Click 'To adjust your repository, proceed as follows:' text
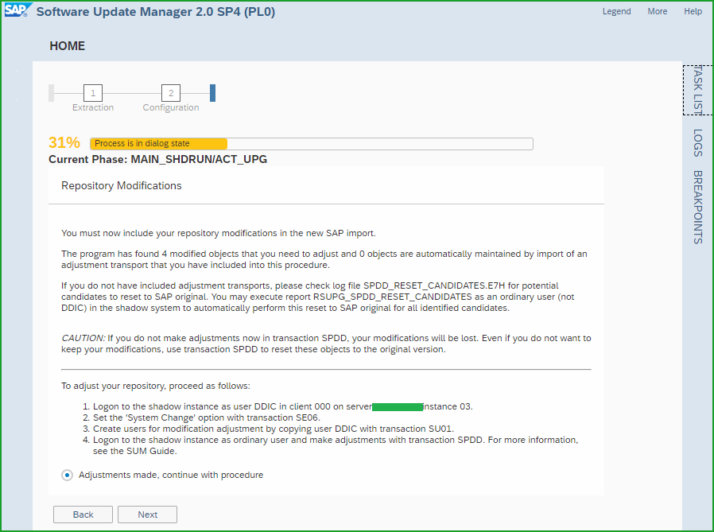Image resolution: width=714 pixels, height=532 pixels. click(156, 386)
